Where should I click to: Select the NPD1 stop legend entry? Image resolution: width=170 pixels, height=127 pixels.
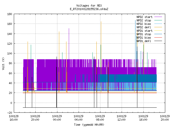(x=144, y=34)
